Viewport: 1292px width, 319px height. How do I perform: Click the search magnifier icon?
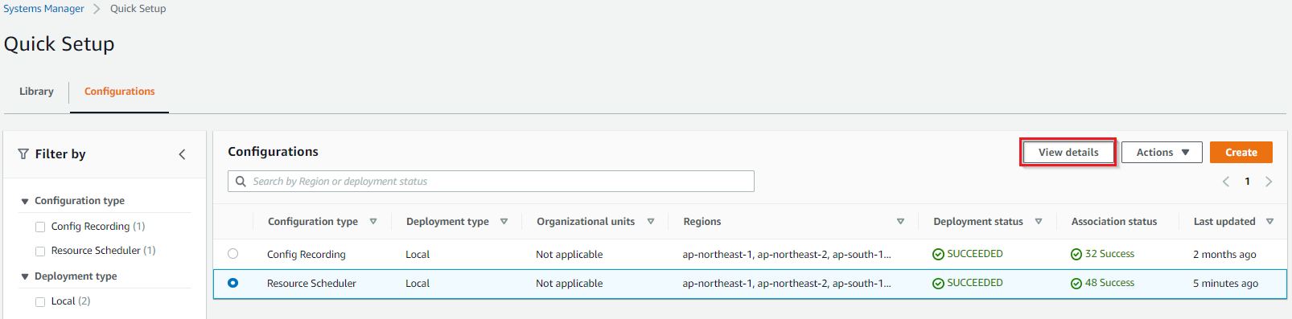[241, 182]
